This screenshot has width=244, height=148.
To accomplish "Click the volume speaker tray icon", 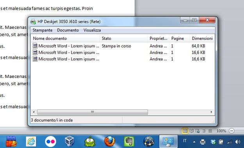I will [x=238, y=142].
